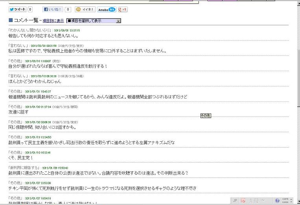Viewport: 300px width, 205px height.
Task: Click the JP language indicator in IME bar
Action: [235, 200]
